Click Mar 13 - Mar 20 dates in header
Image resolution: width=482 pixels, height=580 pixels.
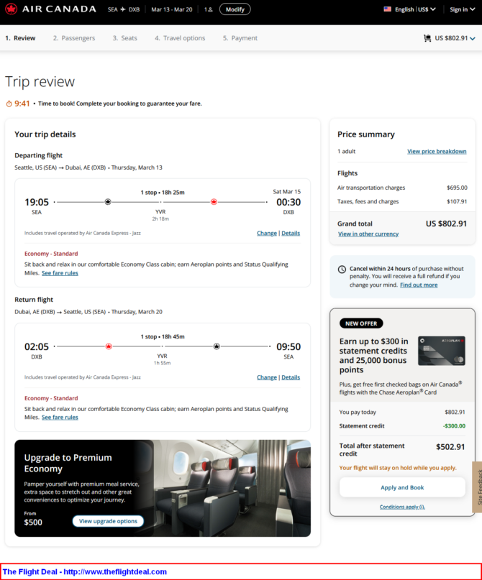(172, 9)
